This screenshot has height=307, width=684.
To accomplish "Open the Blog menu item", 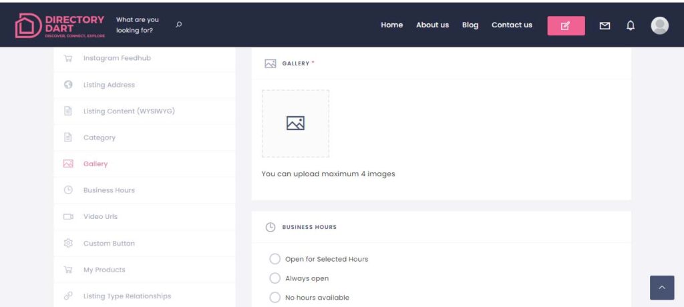I will pos(470,25).
